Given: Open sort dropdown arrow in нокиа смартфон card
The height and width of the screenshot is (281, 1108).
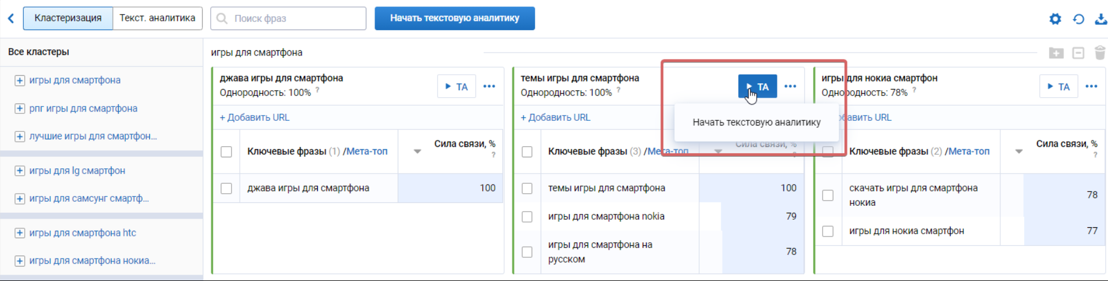Looking at the screenshot, I should pos(1019,151).
